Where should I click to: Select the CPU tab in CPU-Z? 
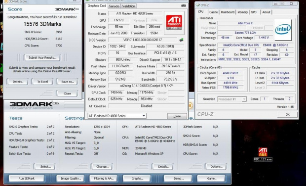tap(201, 12)
